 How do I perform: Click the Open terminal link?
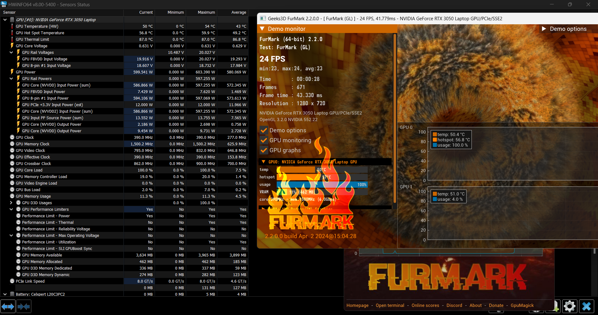click(x=390, y=305)
